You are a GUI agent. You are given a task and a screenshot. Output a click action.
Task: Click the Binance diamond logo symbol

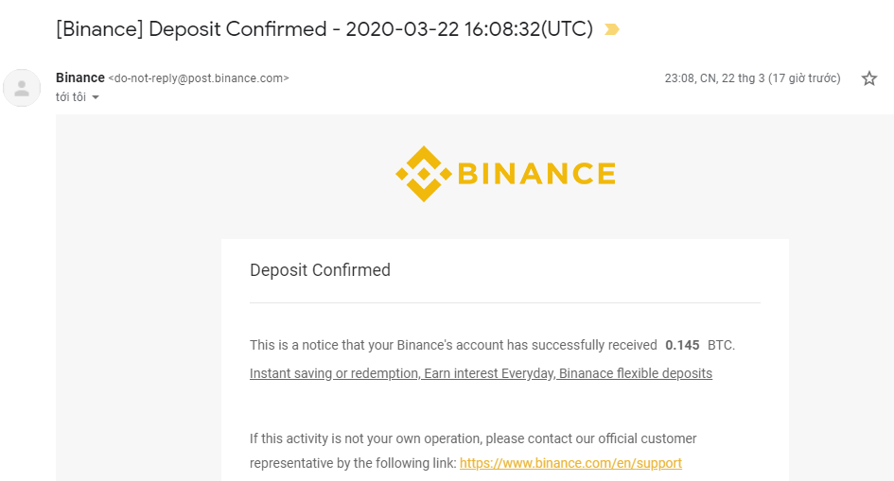point(423,174)
